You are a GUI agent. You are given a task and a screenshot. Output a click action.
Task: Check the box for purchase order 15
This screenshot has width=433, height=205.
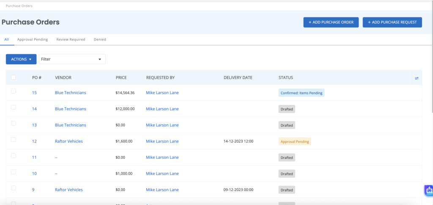point(14,91)
